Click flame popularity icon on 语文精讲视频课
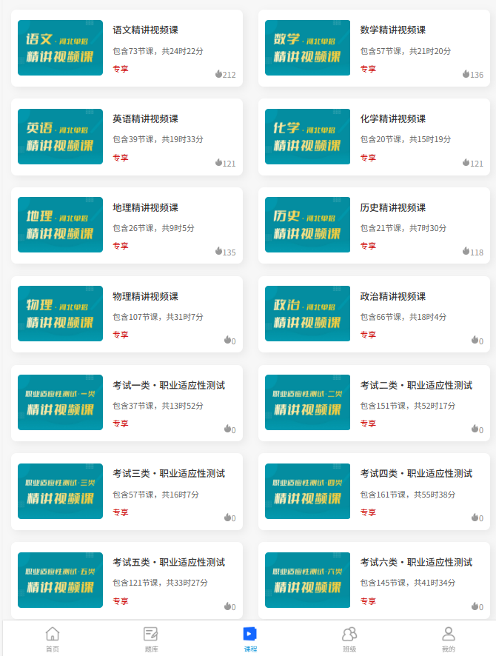The width and height of the screenshot is (496, 656). 218,74
